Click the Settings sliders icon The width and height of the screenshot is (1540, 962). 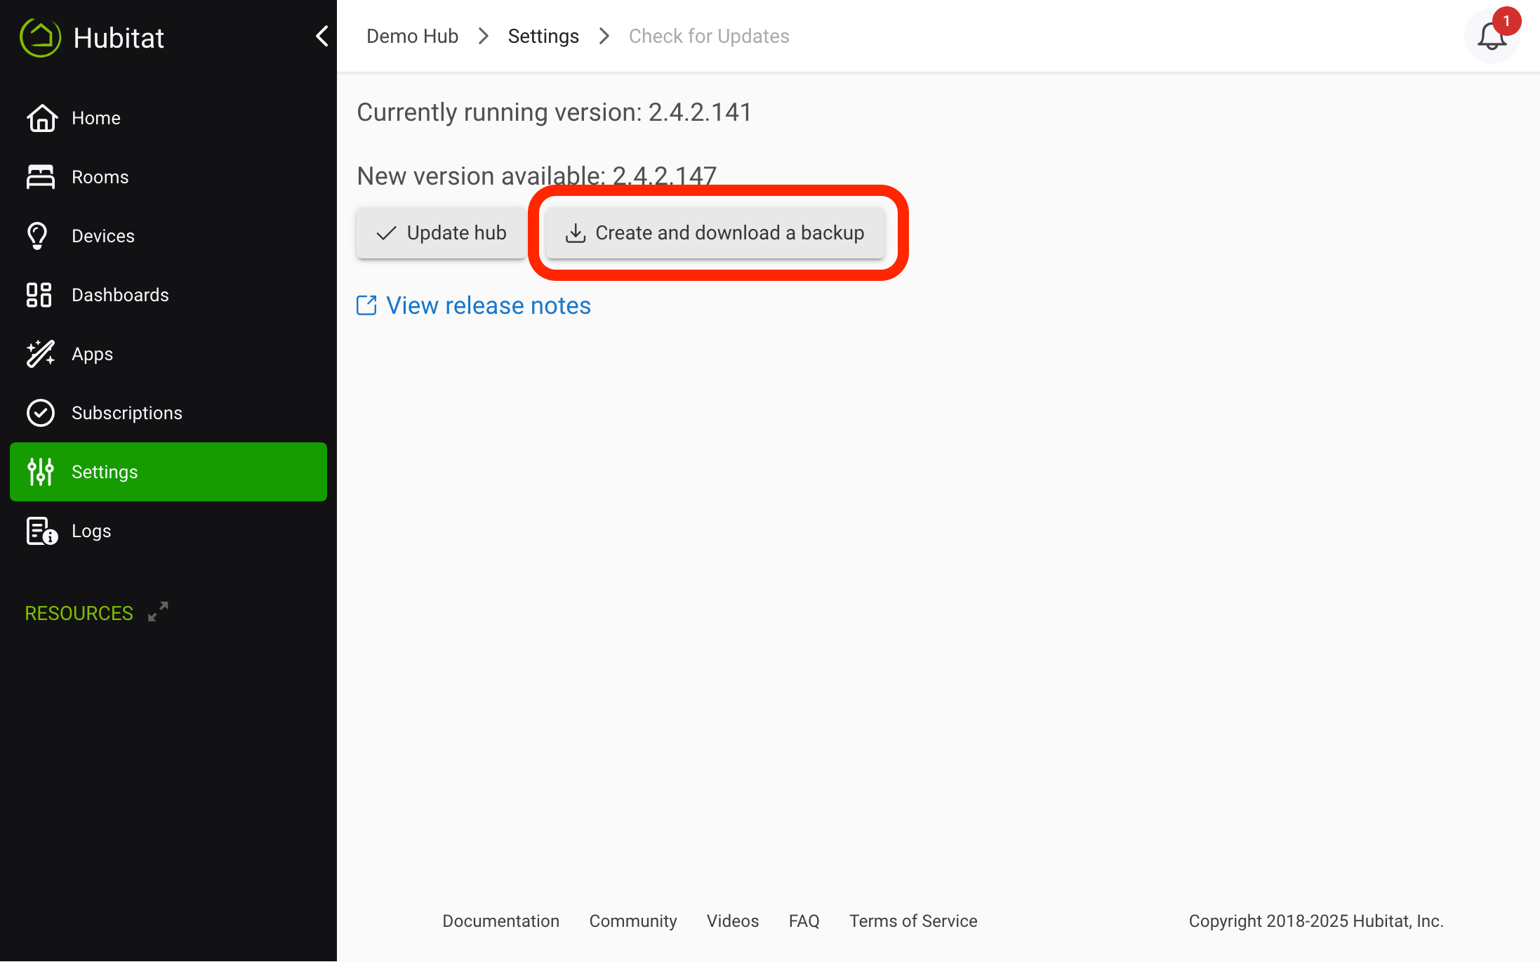tap(40, 472)
